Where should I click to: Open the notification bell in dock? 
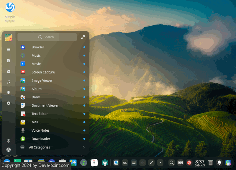pyautogui.click(x=219, y=162)
